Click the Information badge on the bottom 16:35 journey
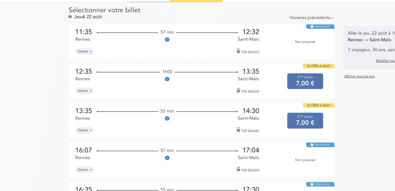This screenshot has height=191, width=395. (320, 184)
